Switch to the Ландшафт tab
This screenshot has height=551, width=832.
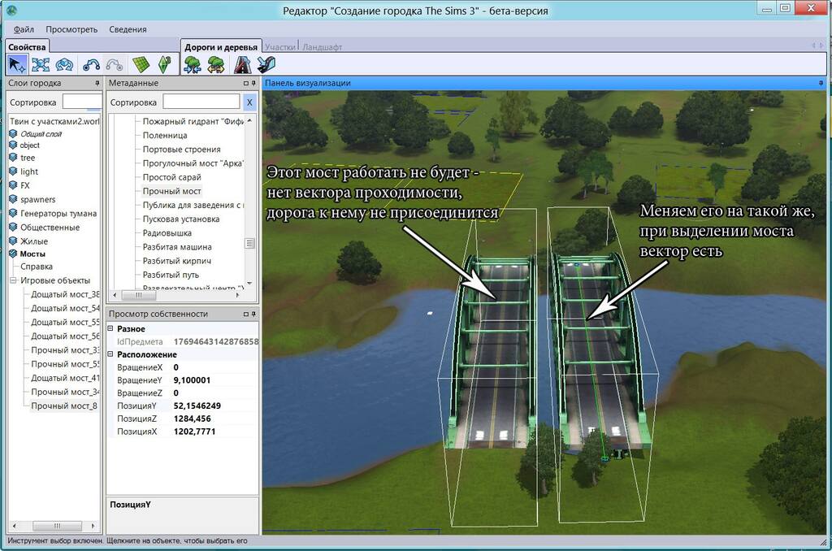323,47
